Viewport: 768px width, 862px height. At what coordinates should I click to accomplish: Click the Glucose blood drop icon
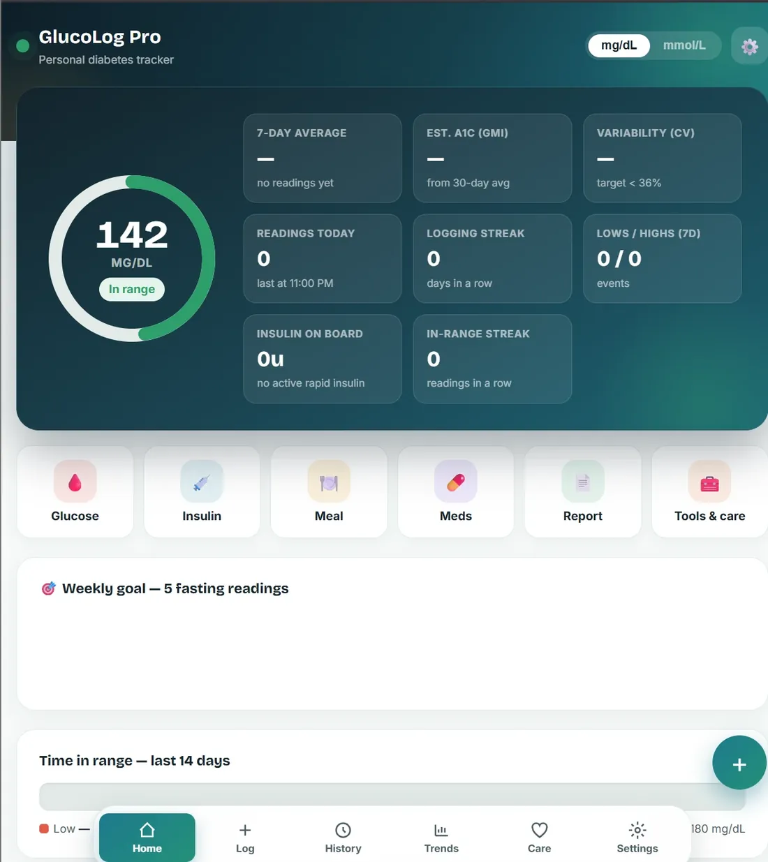pos(75,482)
